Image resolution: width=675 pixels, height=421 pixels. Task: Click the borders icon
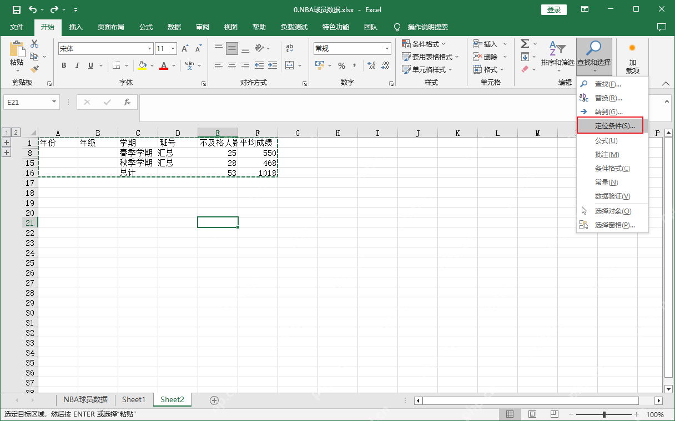[x=117, y=65]
